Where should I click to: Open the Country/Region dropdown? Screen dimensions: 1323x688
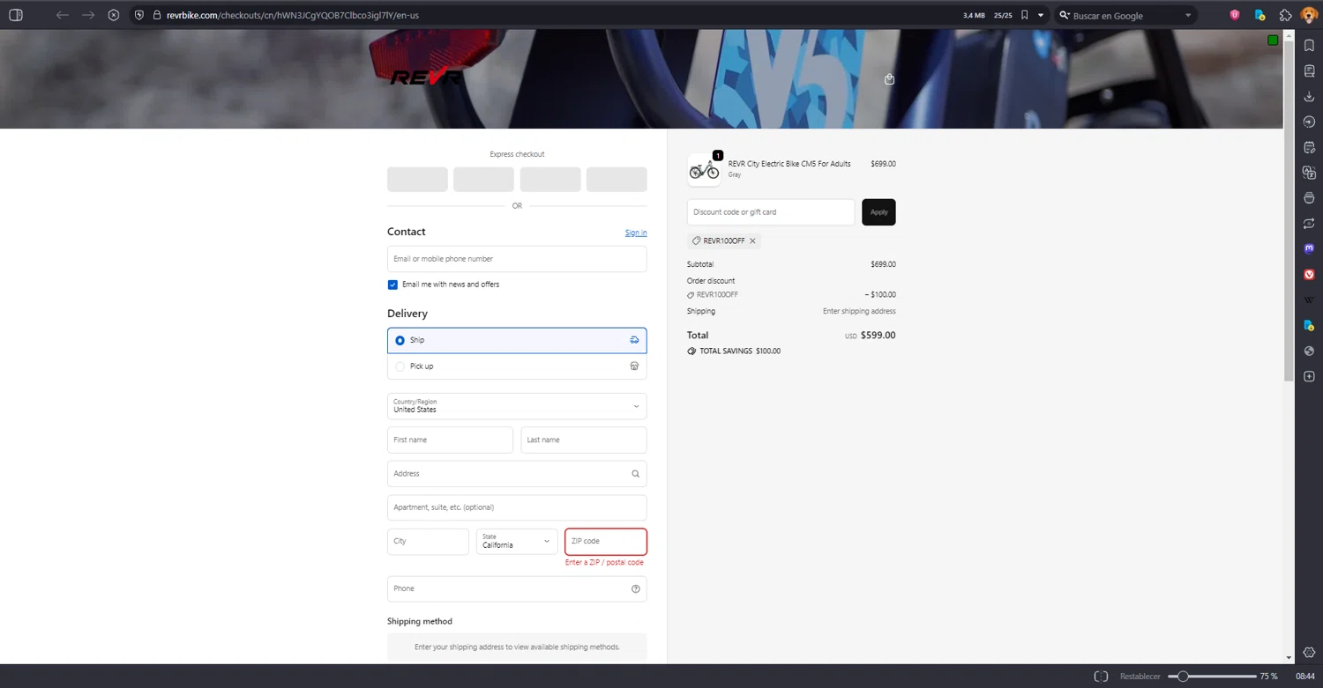(x=517, y=406)
